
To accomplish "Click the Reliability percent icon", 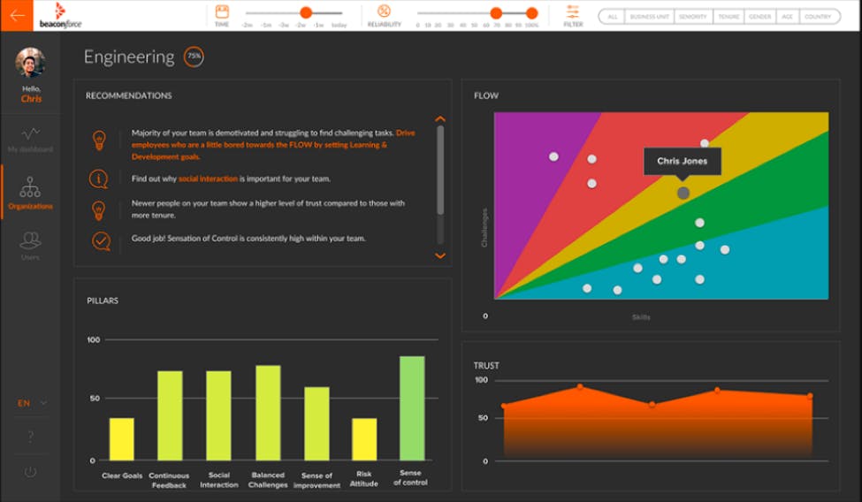I will click(x=384, y=11).
